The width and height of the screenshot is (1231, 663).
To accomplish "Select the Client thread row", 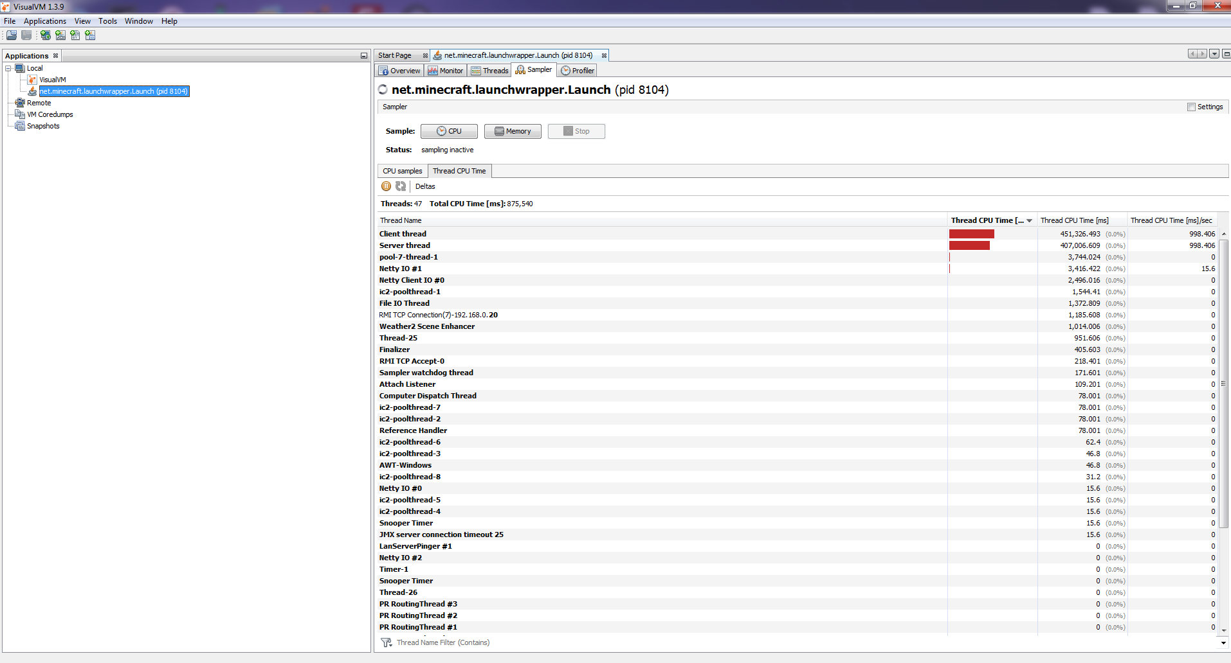I will coord(403,233).
